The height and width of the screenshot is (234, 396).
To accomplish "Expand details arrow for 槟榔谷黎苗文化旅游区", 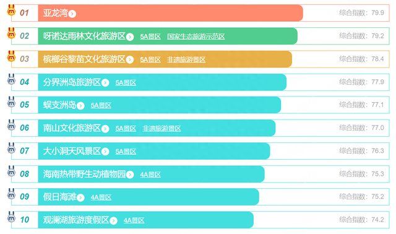I will point(130,59).
